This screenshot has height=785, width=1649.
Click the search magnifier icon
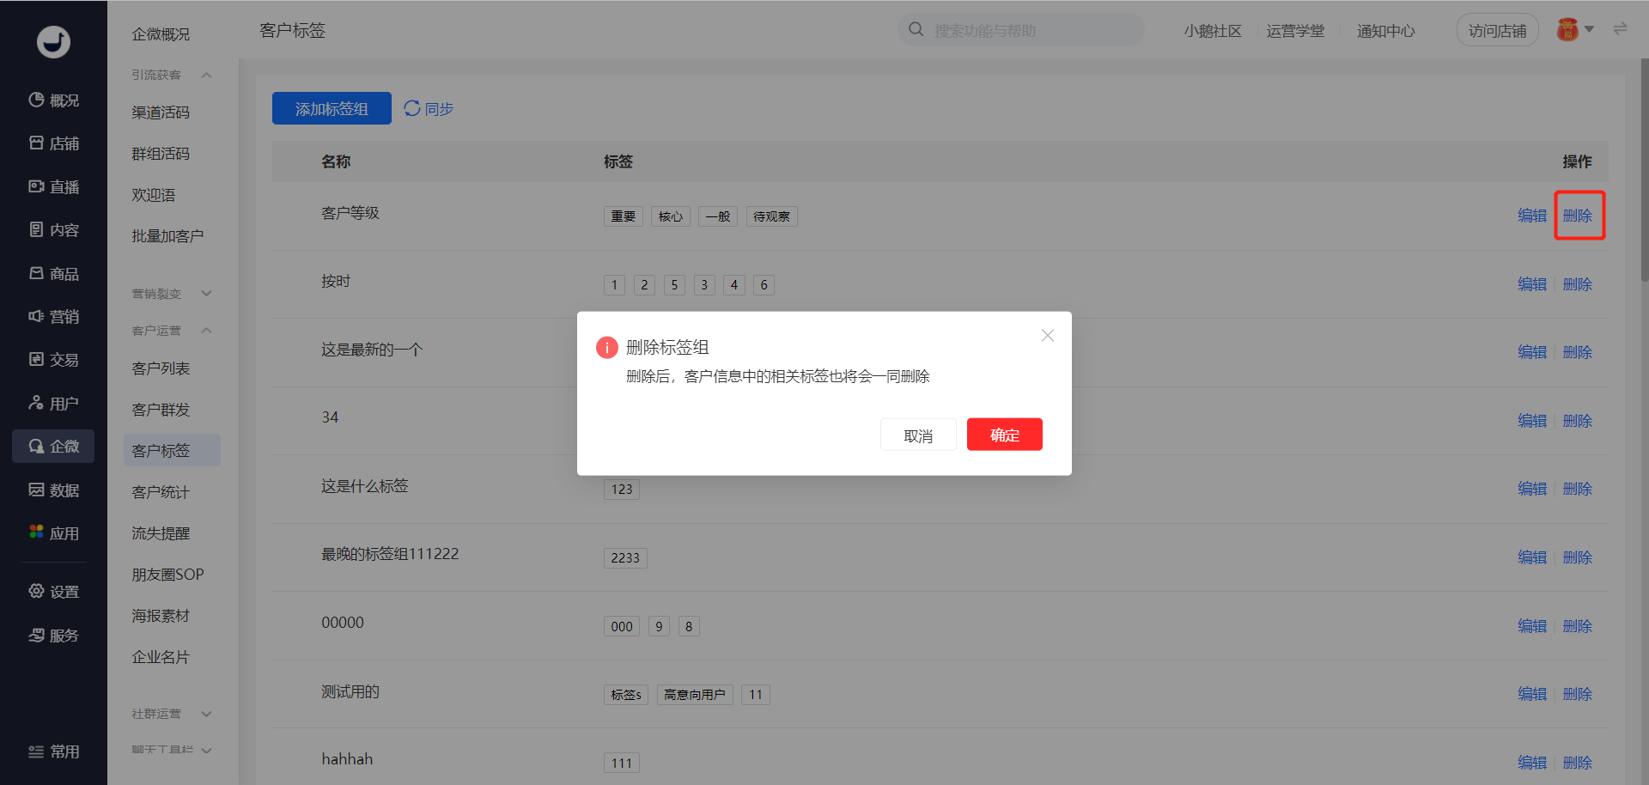click(916, 30)
